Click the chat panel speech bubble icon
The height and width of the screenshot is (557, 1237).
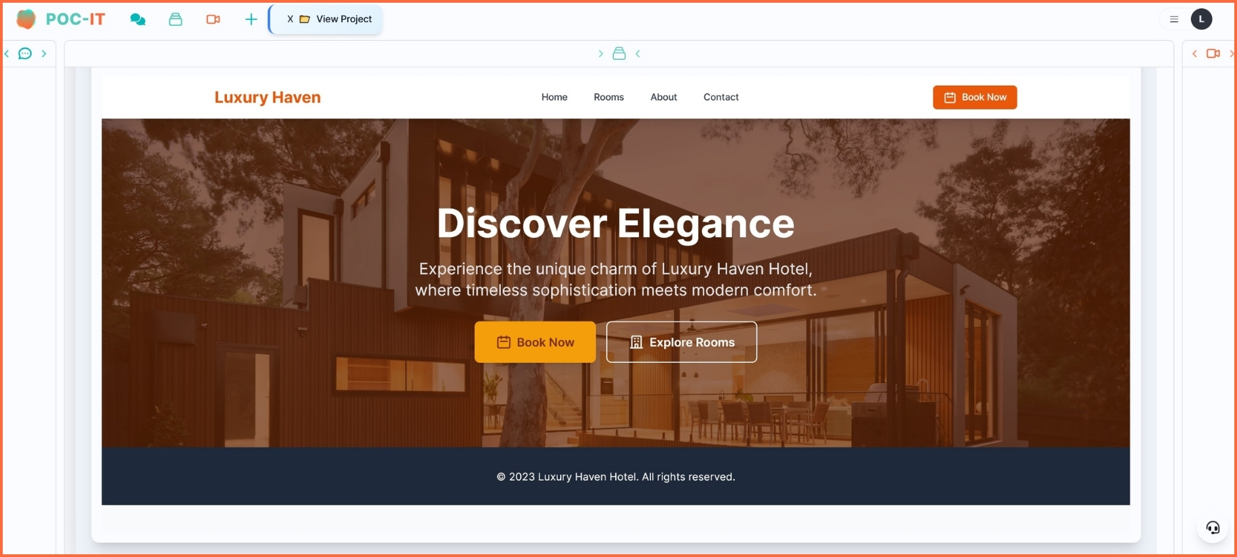(x=25, y=54)
